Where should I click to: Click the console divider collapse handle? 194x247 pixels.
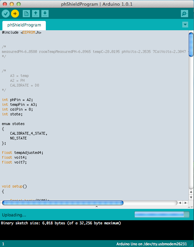pyautogui.click(x=97, y=207)
